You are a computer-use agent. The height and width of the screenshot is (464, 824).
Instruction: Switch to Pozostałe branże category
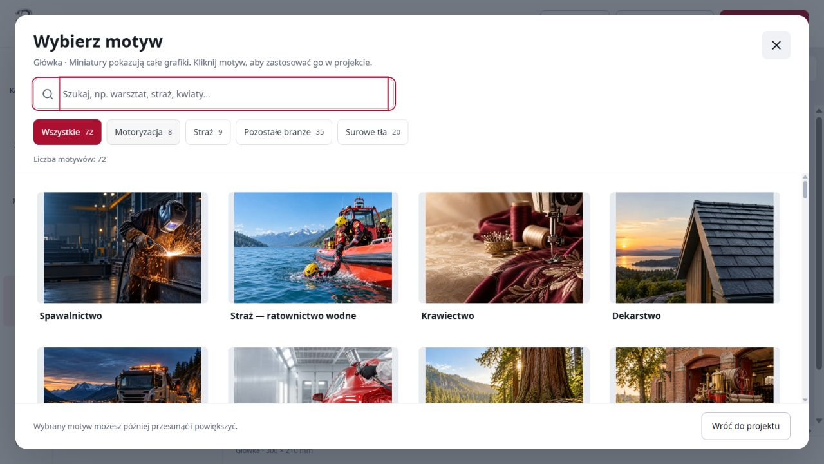pyautogui.click(x=284, y=132)
